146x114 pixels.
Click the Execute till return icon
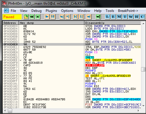coord(89,17)
